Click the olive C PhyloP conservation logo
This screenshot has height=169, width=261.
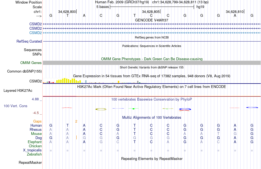101,109
